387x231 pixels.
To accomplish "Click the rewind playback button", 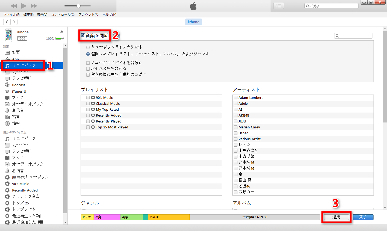I will pyautogui.click(x=14, y=6).
